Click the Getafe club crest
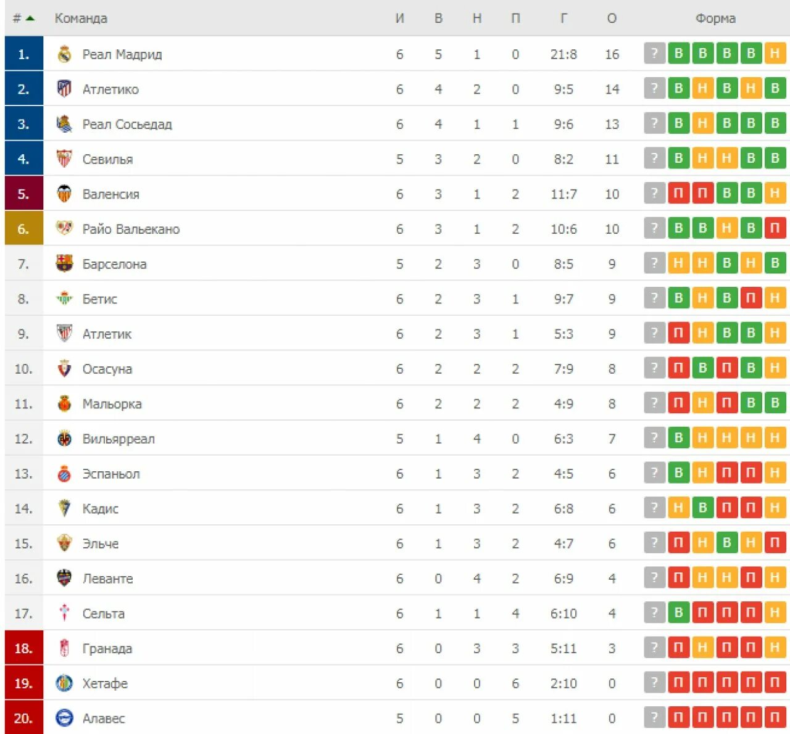The image size is (790, 734). point(64,683)
